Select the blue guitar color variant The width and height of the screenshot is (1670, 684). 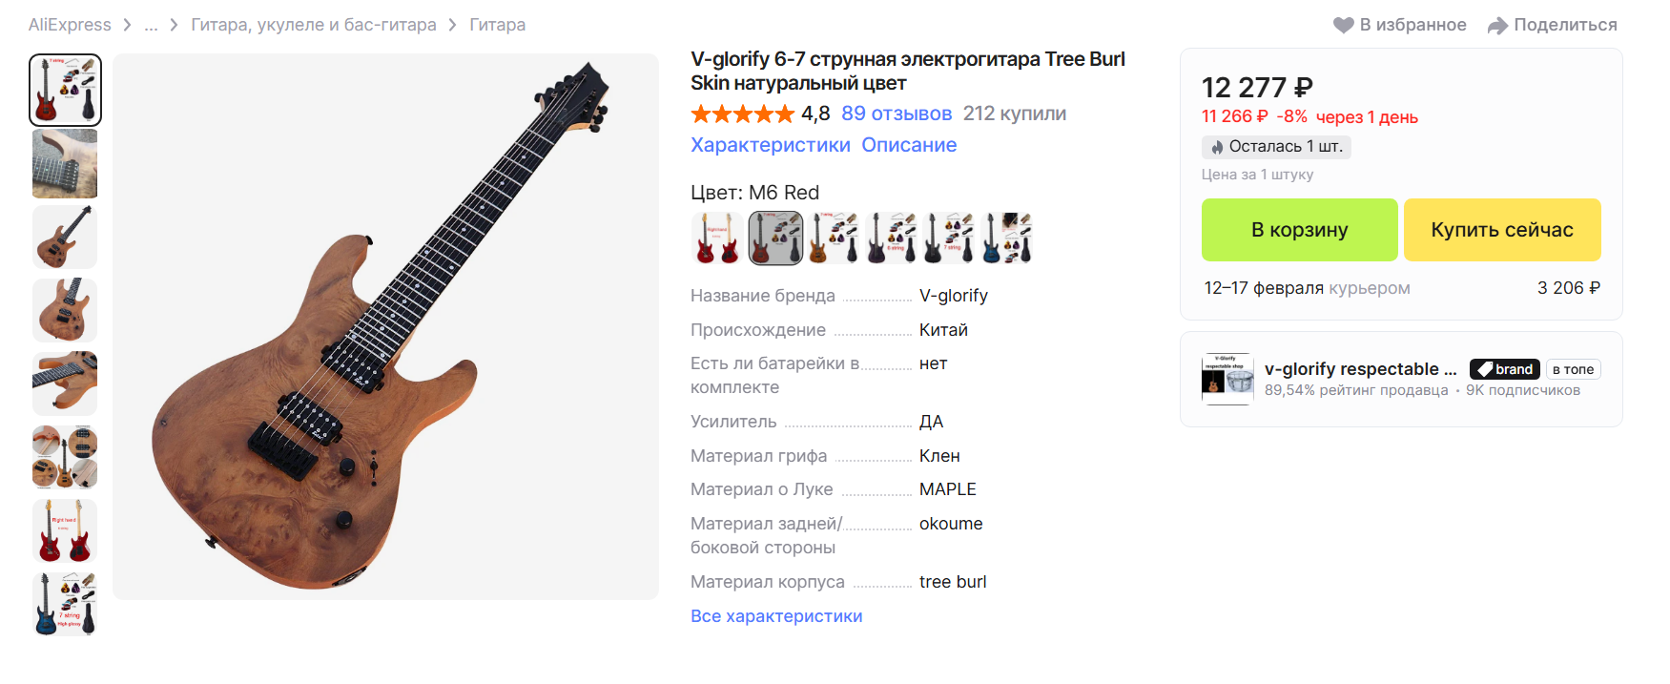1007,238
